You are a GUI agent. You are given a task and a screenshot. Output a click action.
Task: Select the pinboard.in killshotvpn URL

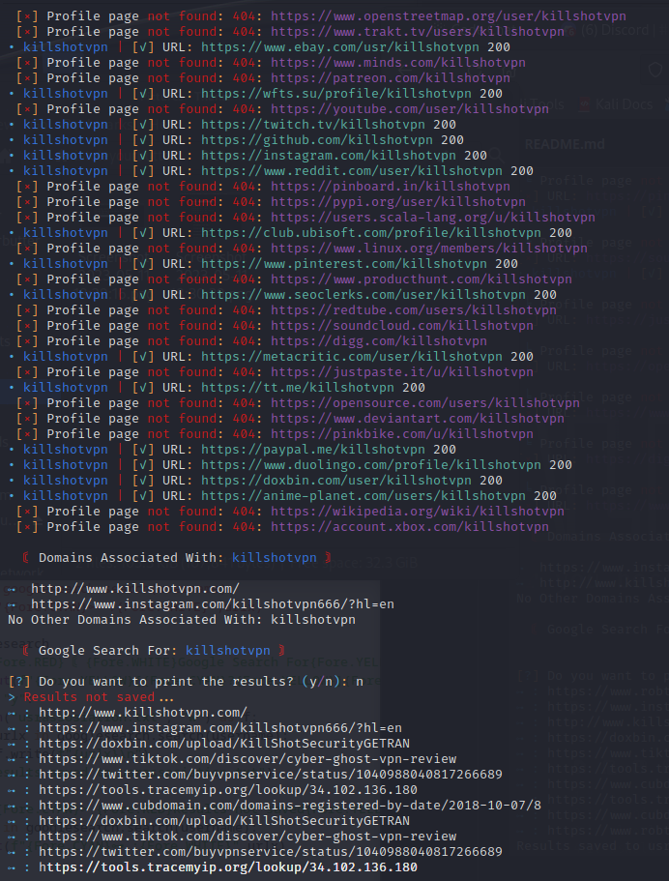pos(391,187)
